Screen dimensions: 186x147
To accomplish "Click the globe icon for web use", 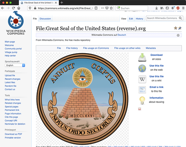I will pos(142,68).
